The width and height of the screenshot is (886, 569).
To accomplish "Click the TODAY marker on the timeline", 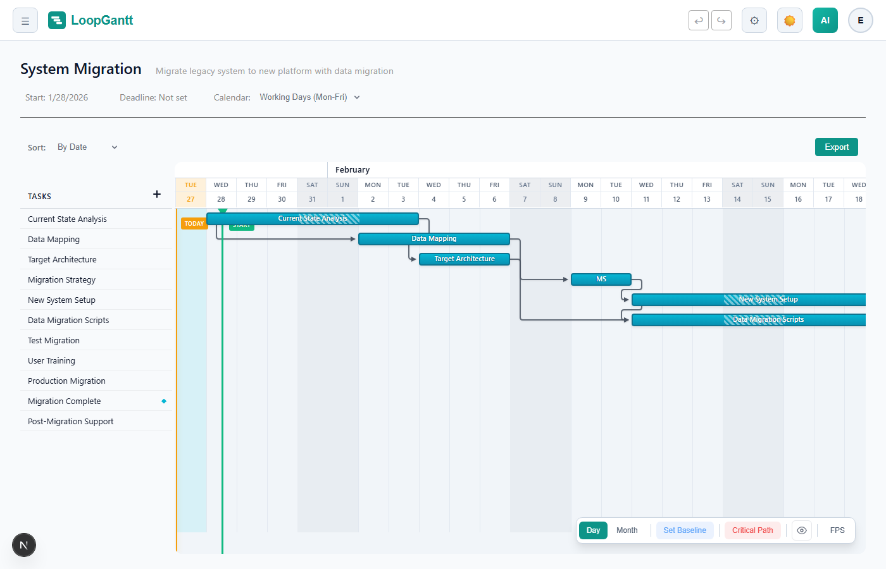I will pos(194,223).
